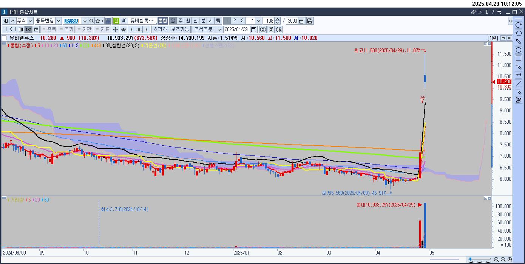Expand the side panel arrows toggle
The width and height of the screenshot is (525, 264).
[x=510, y=21]
